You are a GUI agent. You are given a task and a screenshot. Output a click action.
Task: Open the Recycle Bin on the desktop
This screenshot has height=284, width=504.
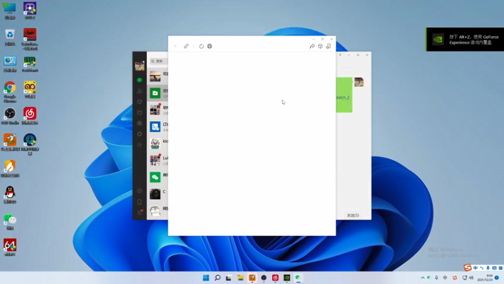coord(10,37)
